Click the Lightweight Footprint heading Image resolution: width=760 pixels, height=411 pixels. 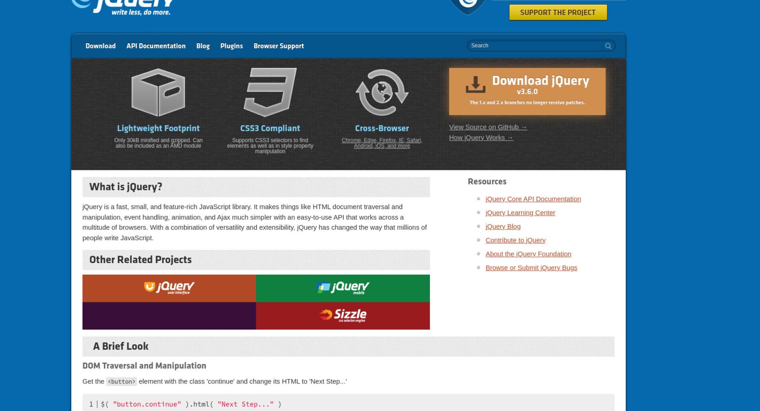coord(158,128)
